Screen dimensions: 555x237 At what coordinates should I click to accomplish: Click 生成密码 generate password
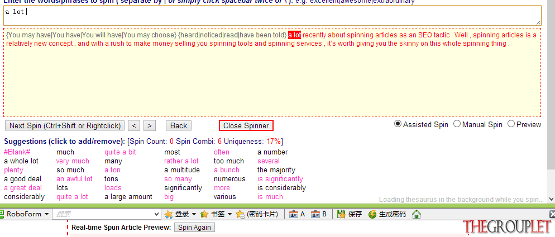(387, 214)
